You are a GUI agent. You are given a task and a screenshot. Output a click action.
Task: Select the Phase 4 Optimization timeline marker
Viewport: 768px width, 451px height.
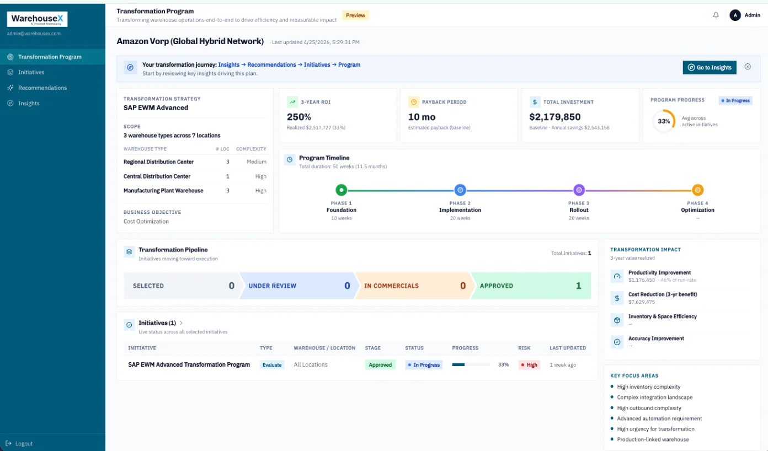click(x=698, y=190)
